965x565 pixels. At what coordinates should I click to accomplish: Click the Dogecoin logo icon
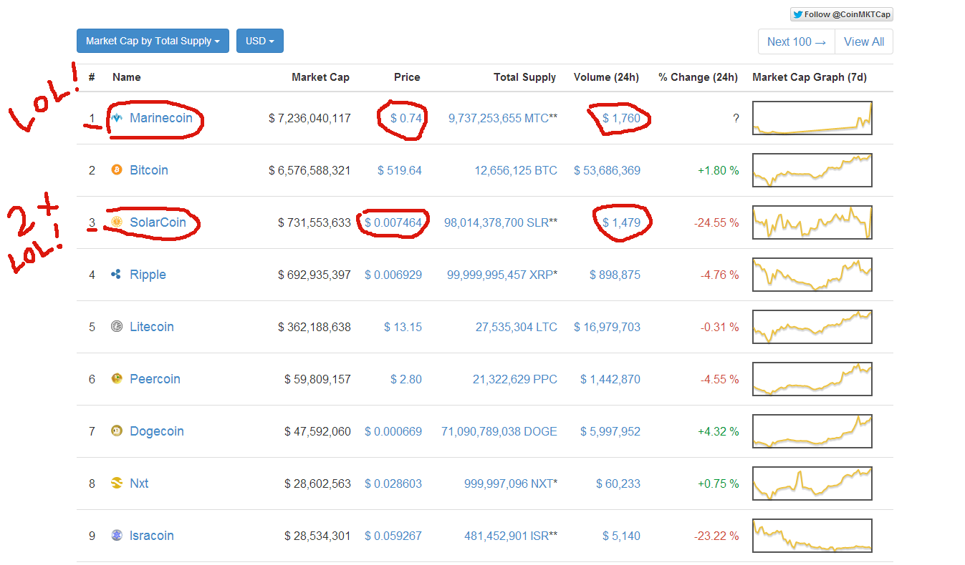(x=117, y=431)
